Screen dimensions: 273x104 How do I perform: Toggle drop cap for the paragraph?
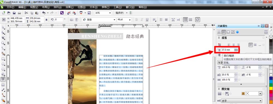(166, 20)
